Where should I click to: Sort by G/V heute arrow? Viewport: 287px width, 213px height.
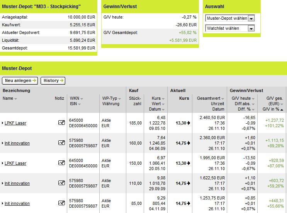pos(254,99)
